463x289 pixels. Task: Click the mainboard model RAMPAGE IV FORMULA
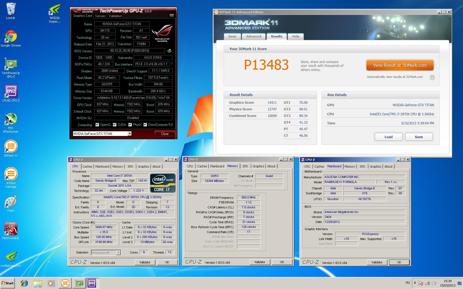point(349,182)
